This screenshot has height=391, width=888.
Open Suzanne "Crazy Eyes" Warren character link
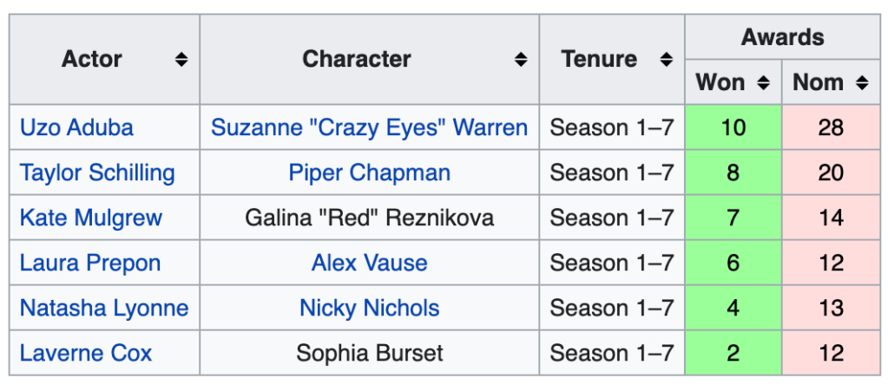pyautogui.click(x=369, y=128)
